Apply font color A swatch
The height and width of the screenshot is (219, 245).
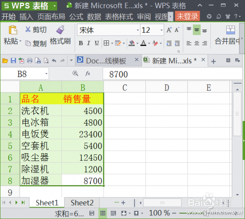tap(143, 43)
